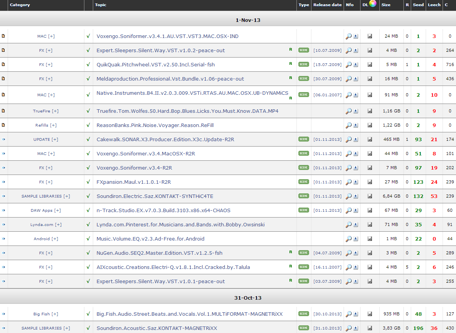456x333 pixels.
Task: Click the green checkmark on Big.Fish.Audio row
Action: pos(88,314)
